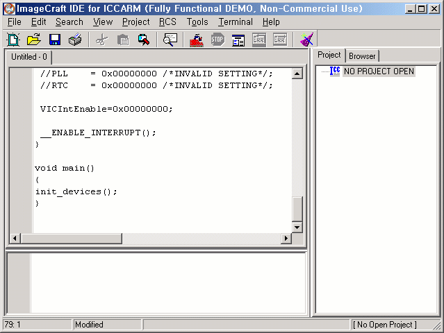Image resolution: width=444 pixels, height=333 pixels.
Task: Select the Untitled - 0 editor tab
Action: click(29, 57)
